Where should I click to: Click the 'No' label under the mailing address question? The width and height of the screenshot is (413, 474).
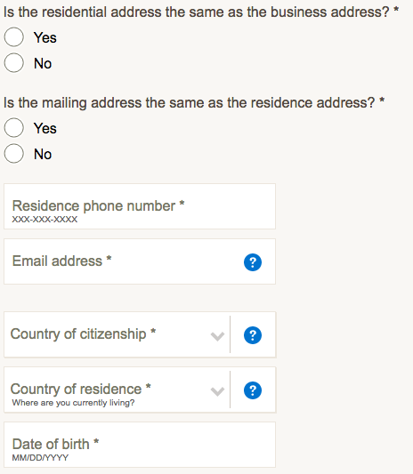(43, 154)
